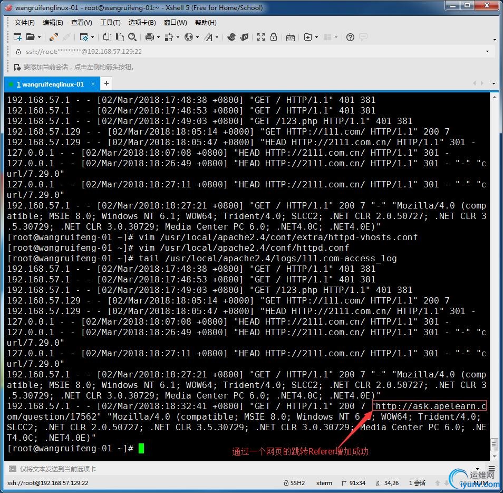Click the vim httpd.conf command line
This screenshot has width=503, height=493.
click(x=178, y=248)
